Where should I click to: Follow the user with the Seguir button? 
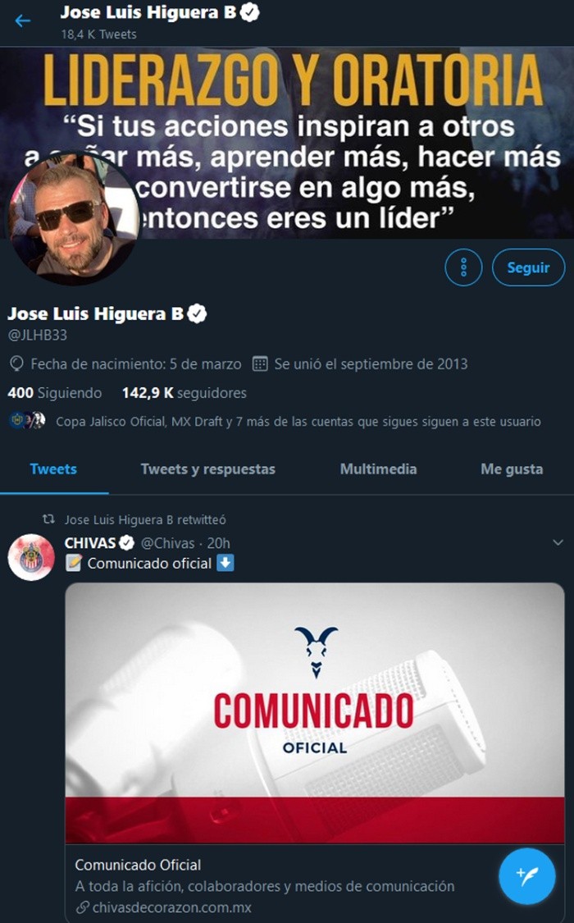528,267
